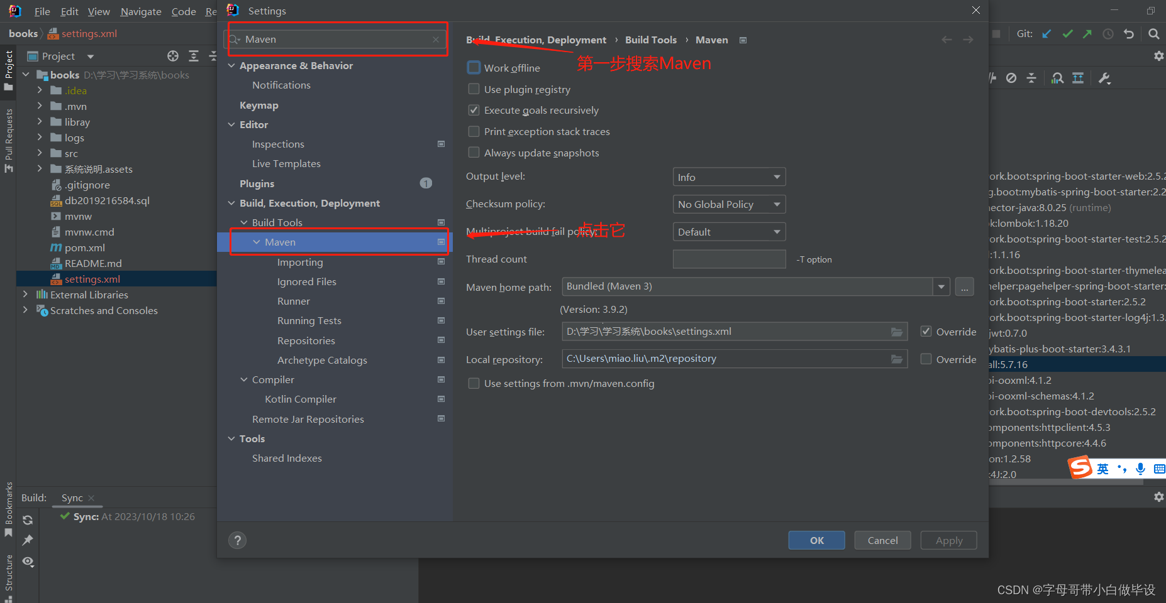The width and height of the screenshot is (1166, 603).
Task: Expand the src folder in Project tree
Action: point(40,153)
